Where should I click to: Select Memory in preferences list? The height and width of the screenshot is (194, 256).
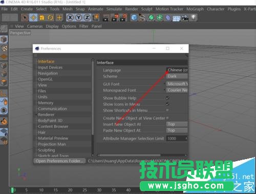click(46, 103)
